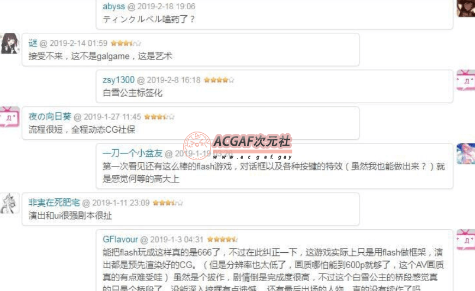Open the pink TV avatar beside zsy1300's comment
Screen dimensions: 475x291
click(466, 80)
